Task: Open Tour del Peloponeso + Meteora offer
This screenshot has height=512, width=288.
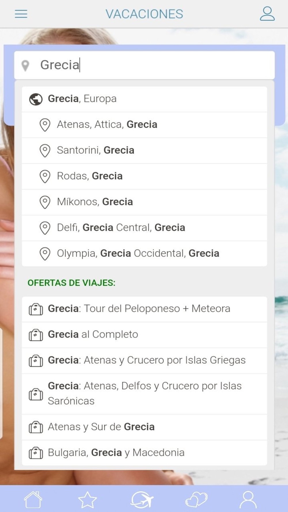Action: (x=144, y=309)
